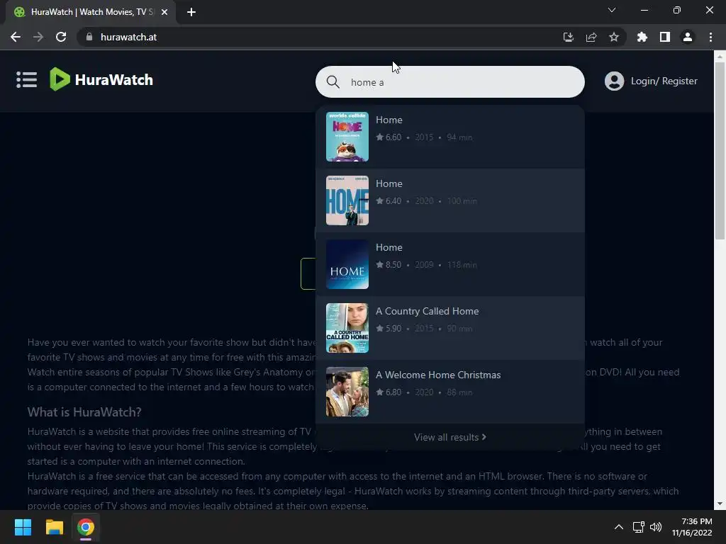Open volume tray icon
The width and height of the screenshot is (726, 544).
click(656, 527)
